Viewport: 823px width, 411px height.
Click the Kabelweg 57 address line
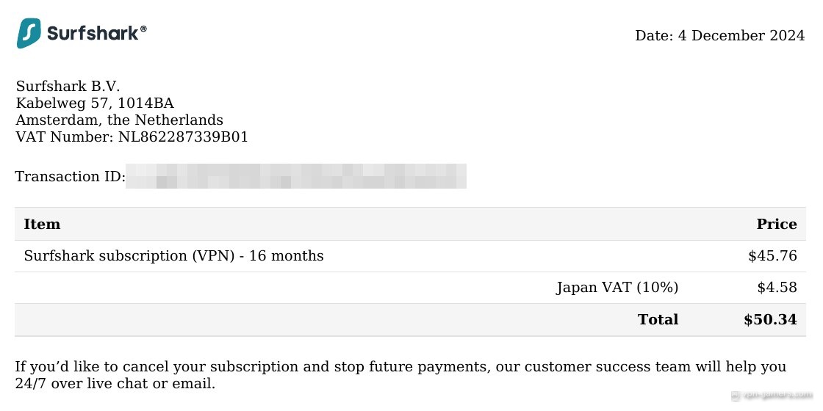tap(95, 103)
